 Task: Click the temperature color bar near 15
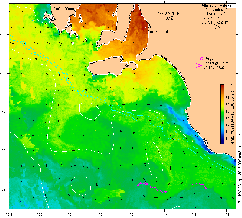[222, 139]
